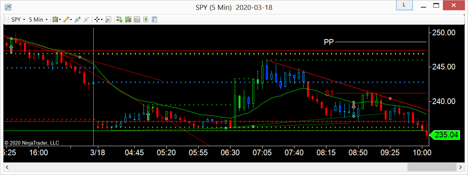Image resolution: width=468 pixels, height=175 pixels.
Task: Open the chart trader icon
Action: (119, 19)
